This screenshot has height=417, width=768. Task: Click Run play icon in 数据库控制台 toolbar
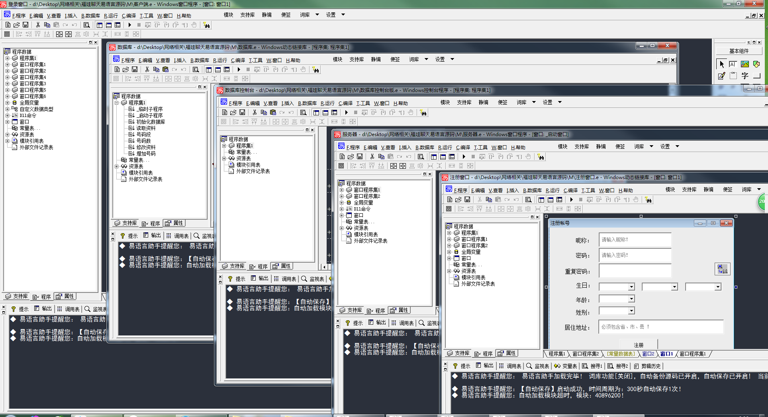pos(346,113)
